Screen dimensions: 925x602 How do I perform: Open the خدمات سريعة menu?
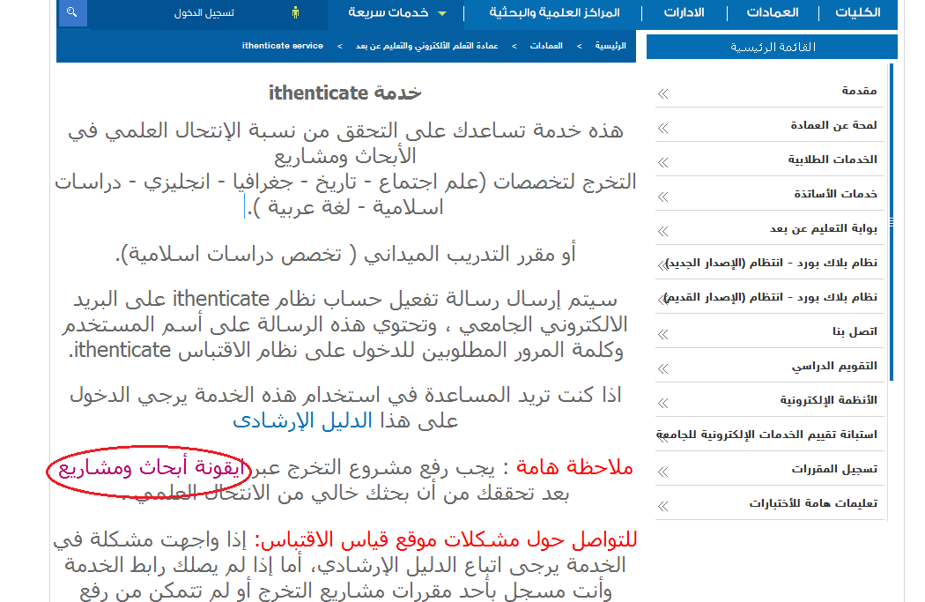pyautogui.click(x=388, y=12)
